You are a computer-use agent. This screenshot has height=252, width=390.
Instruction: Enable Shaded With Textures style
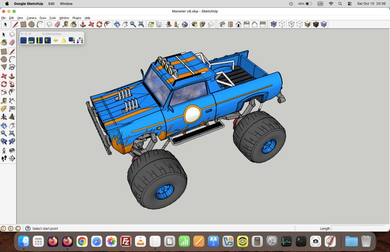(315, 24)
